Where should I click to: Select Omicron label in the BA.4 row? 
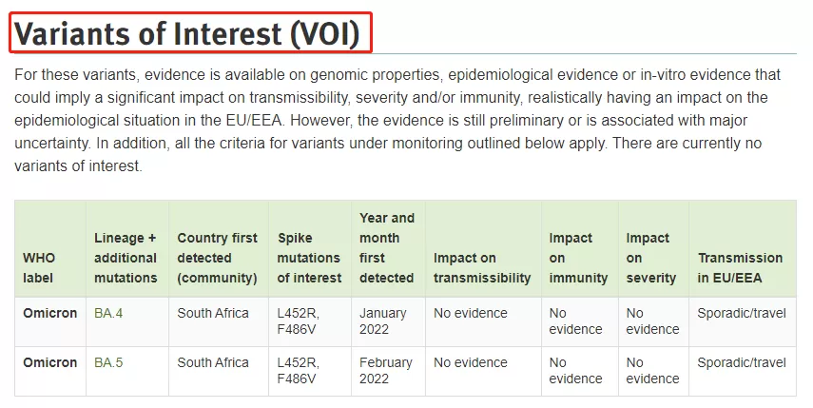tap(49, 313)
